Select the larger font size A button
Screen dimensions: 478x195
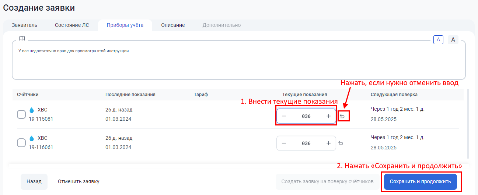pyautogui.click(x=453, y=40)
